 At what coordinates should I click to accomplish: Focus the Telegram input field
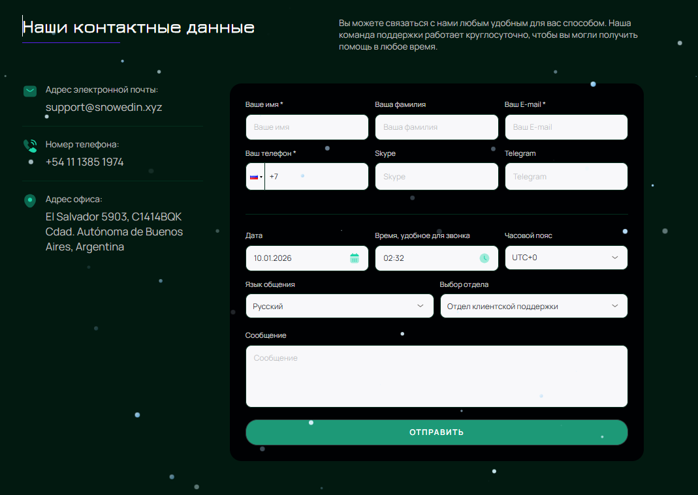click(x=566, y=177)
